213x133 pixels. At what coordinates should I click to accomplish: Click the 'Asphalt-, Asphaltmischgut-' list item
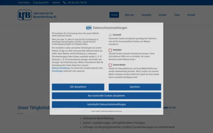[114, 123]
